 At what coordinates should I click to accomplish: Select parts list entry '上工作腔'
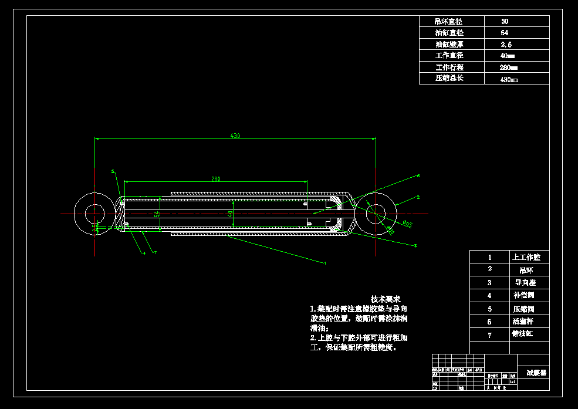(x=526, y=257)
